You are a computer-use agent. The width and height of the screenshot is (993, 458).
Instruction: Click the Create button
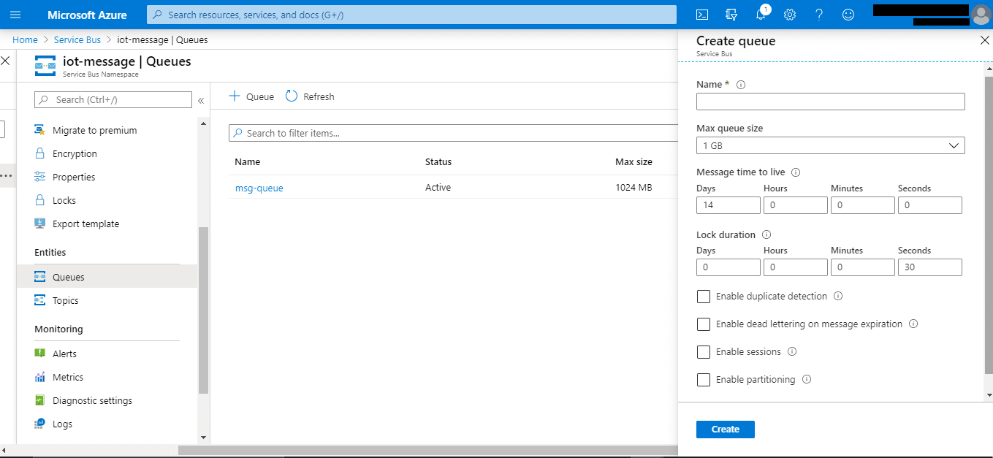point(725,430)
